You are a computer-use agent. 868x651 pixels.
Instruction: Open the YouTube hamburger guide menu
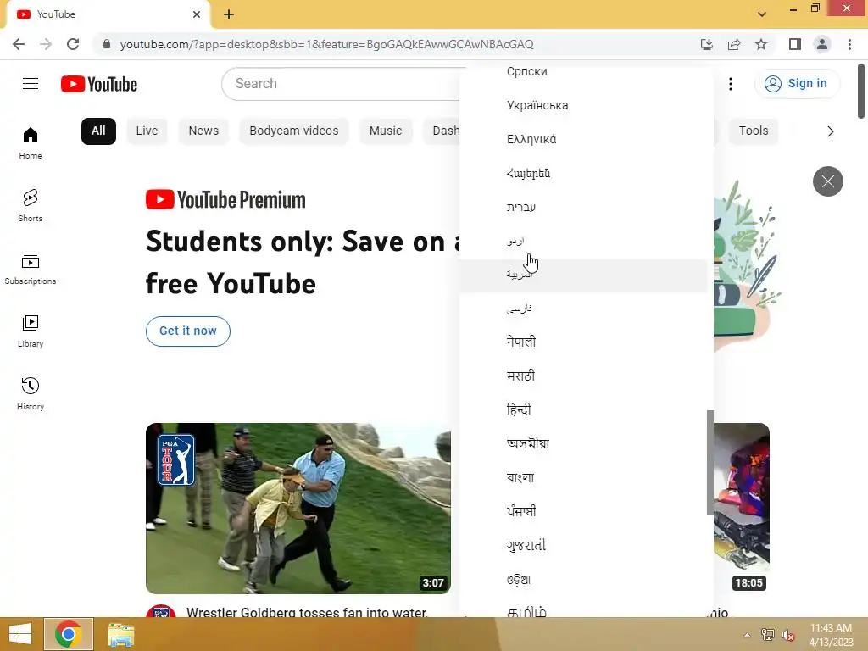(31, 84)
